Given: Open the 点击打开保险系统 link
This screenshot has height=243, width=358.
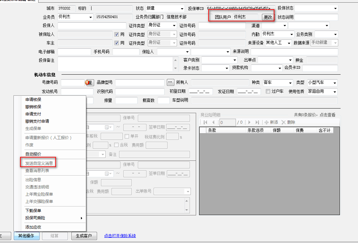Looking at the screenshot, I should (x=120, y=236).
